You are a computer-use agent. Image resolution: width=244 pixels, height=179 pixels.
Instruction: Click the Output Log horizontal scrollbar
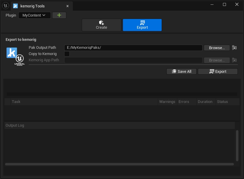118,164
